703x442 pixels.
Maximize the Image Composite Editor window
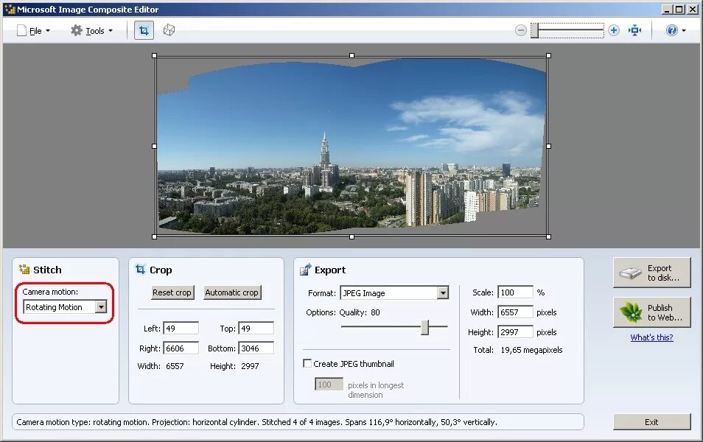click(679, 9)
